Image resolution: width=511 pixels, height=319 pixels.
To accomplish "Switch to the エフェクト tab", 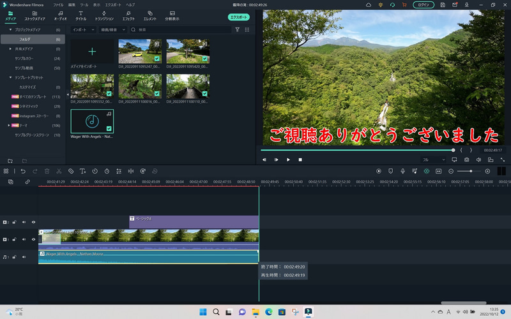I will click(x=128, y=15).
